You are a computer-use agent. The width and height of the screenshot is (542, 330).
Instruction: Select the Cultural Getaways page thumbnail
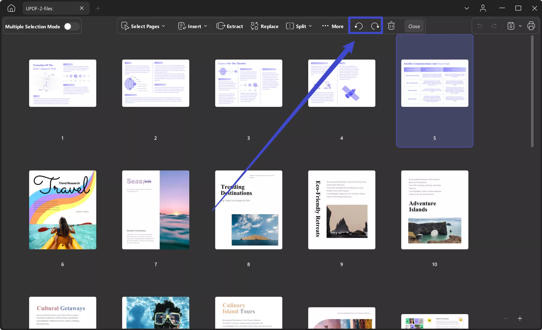(63, 313)
